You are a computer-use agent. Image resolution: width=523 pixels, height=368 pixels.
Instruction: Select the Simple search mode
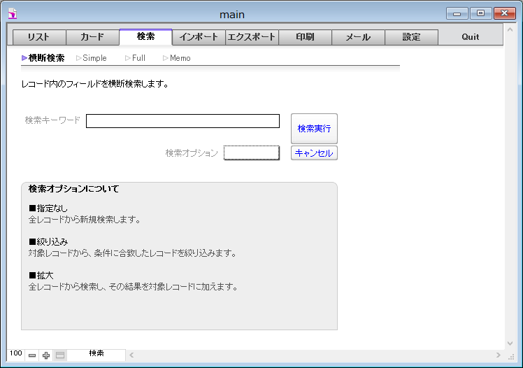pos(92,58)
